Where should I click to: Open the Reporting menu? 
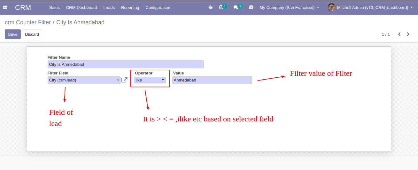click(x=130, y=7)
